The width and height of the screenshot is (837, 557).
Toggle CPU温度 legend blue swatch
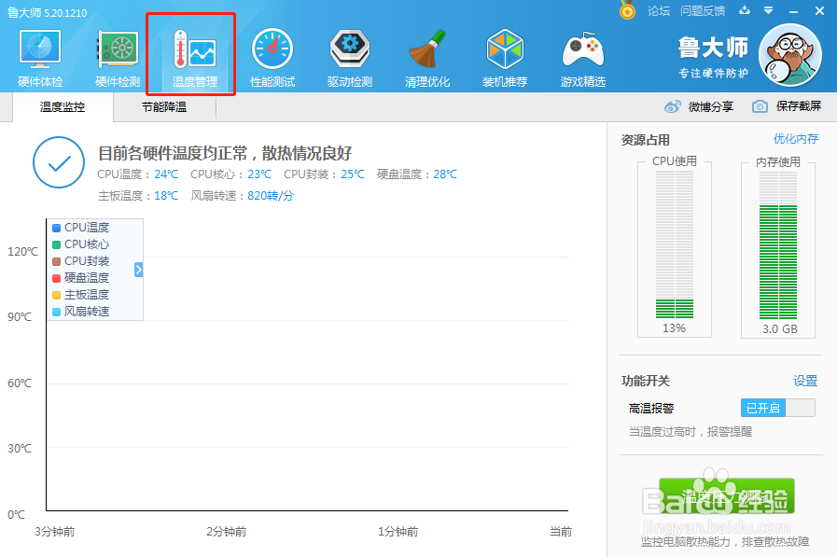pos(57,228)
